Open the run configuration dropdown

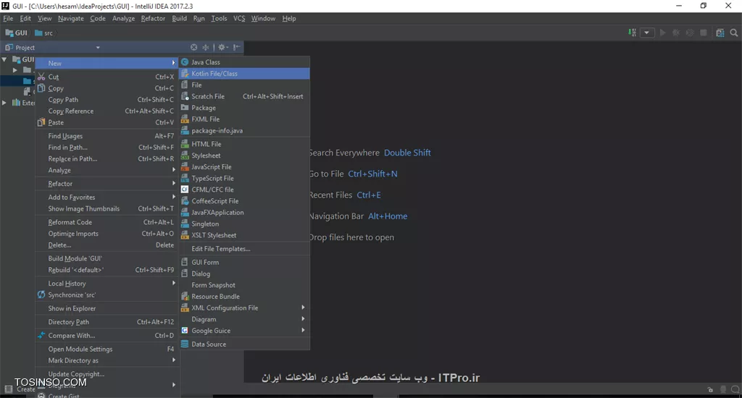pos(646,33)
